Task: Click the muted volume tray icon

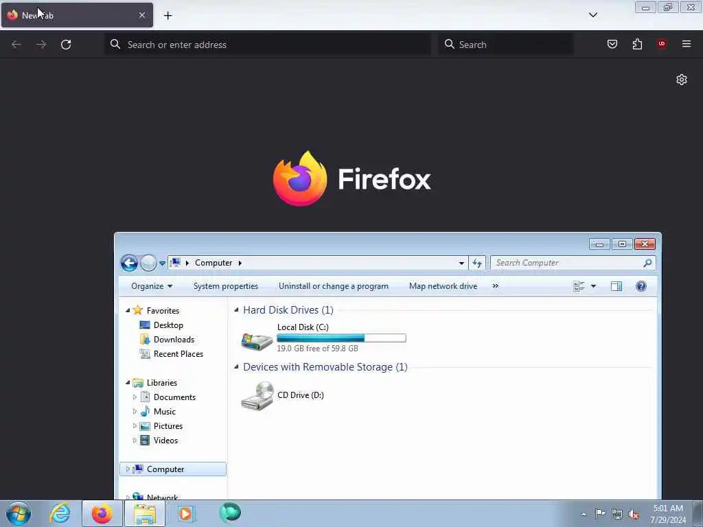Action: [x=634, y=514]
